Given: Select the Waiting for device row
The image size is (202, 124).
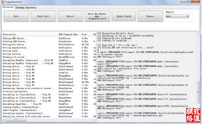Looking at the screenshot, I should click(x=49, y=44).
